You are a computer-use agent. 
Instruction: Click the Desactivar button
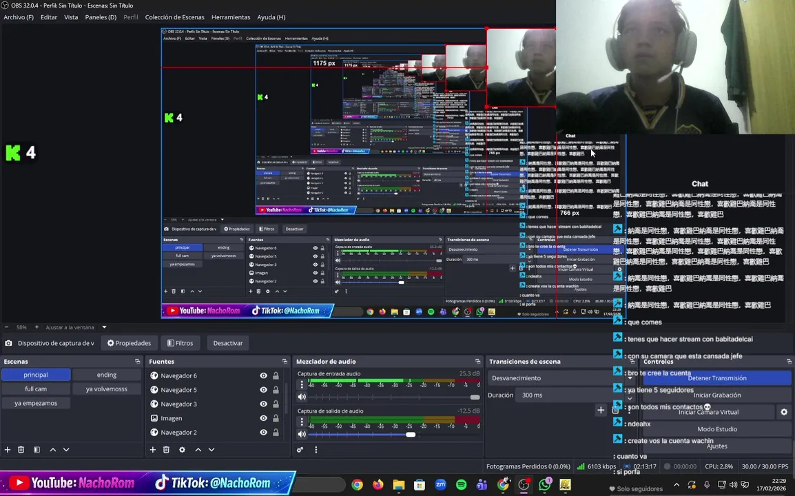227,343
